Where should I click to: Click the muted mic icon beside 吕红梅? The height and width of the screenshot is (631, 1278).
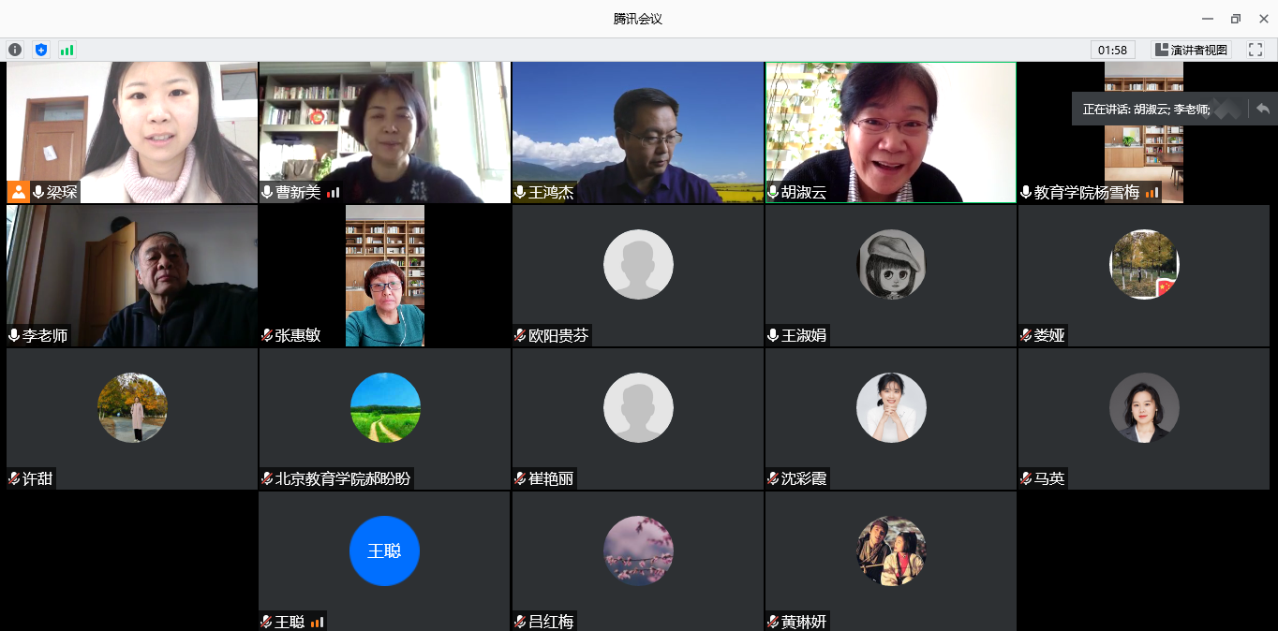[520, 622]
